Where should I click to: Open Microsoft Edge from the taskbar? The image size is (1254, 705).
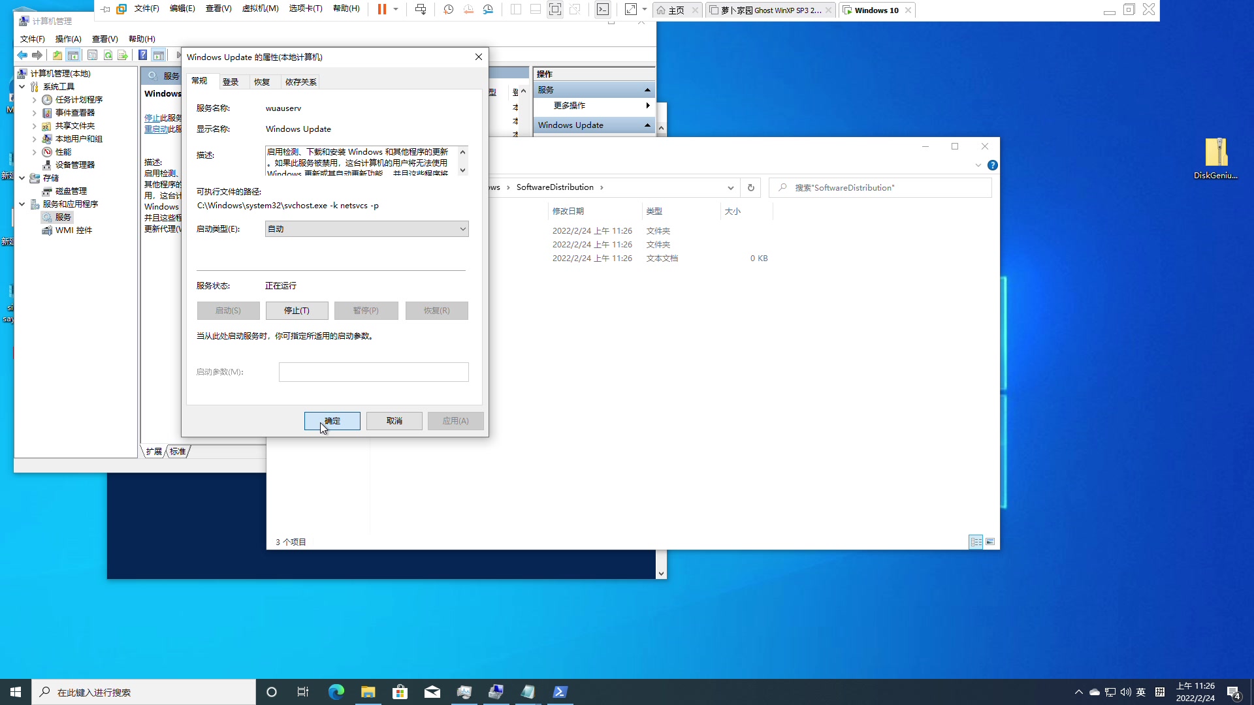336,692
